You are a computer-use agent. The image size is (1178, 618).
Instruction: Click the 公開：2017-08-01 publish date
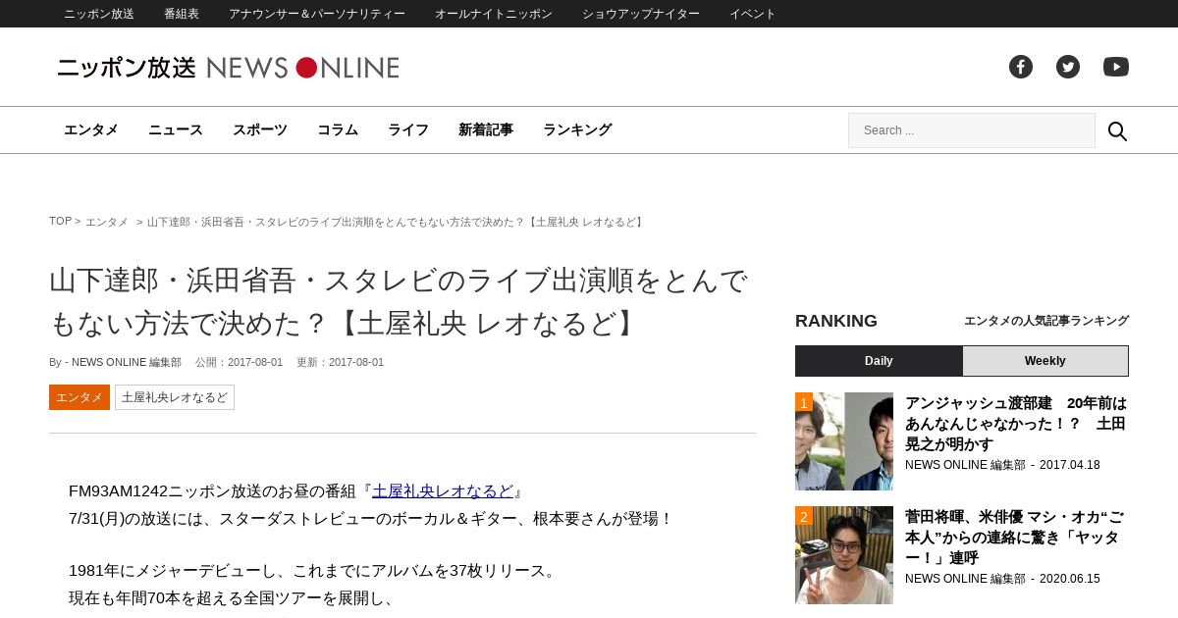point(239,362)
